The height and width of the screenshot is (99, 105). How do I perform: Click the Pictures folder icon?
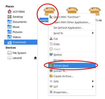coord(10,32)
